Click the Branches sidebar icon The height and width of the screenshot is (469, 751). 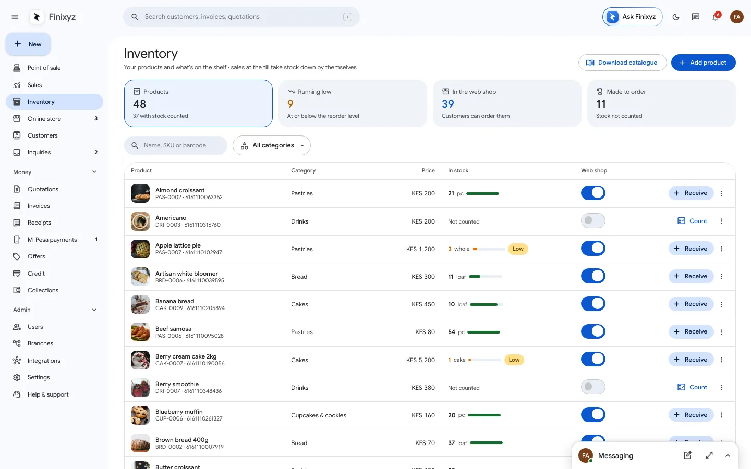[x=17, y=343]
